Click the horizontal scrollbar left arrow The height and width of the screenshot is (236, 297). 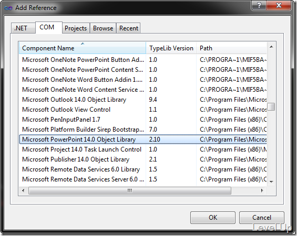(23, 190)
